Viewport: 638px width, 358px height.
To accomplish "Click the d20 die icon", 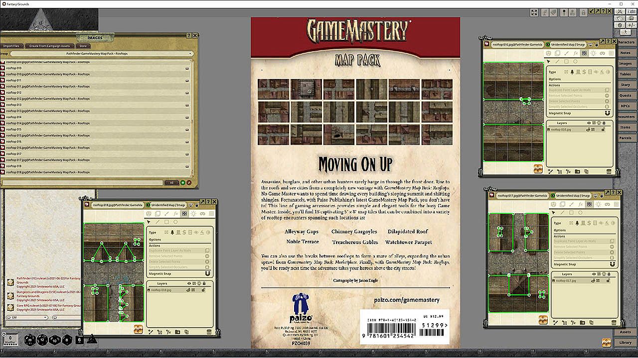I will (x=30, y=340).
